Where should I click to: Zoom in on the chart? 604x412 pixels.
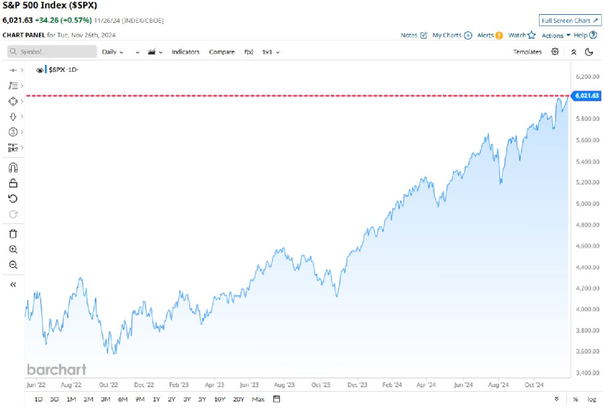13,249
